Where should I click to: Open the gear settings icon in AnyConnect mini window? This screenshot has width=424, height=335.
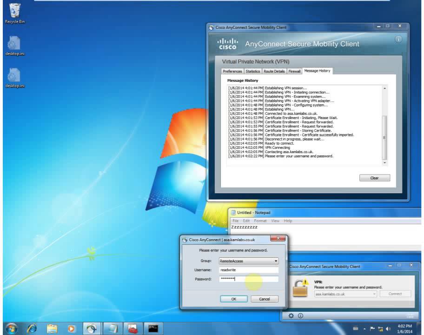point(291,315)
